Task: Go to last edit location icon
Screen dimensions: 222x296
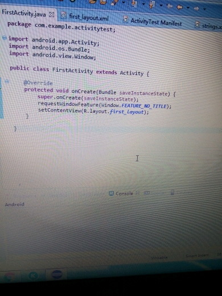Action: [170, 6]
